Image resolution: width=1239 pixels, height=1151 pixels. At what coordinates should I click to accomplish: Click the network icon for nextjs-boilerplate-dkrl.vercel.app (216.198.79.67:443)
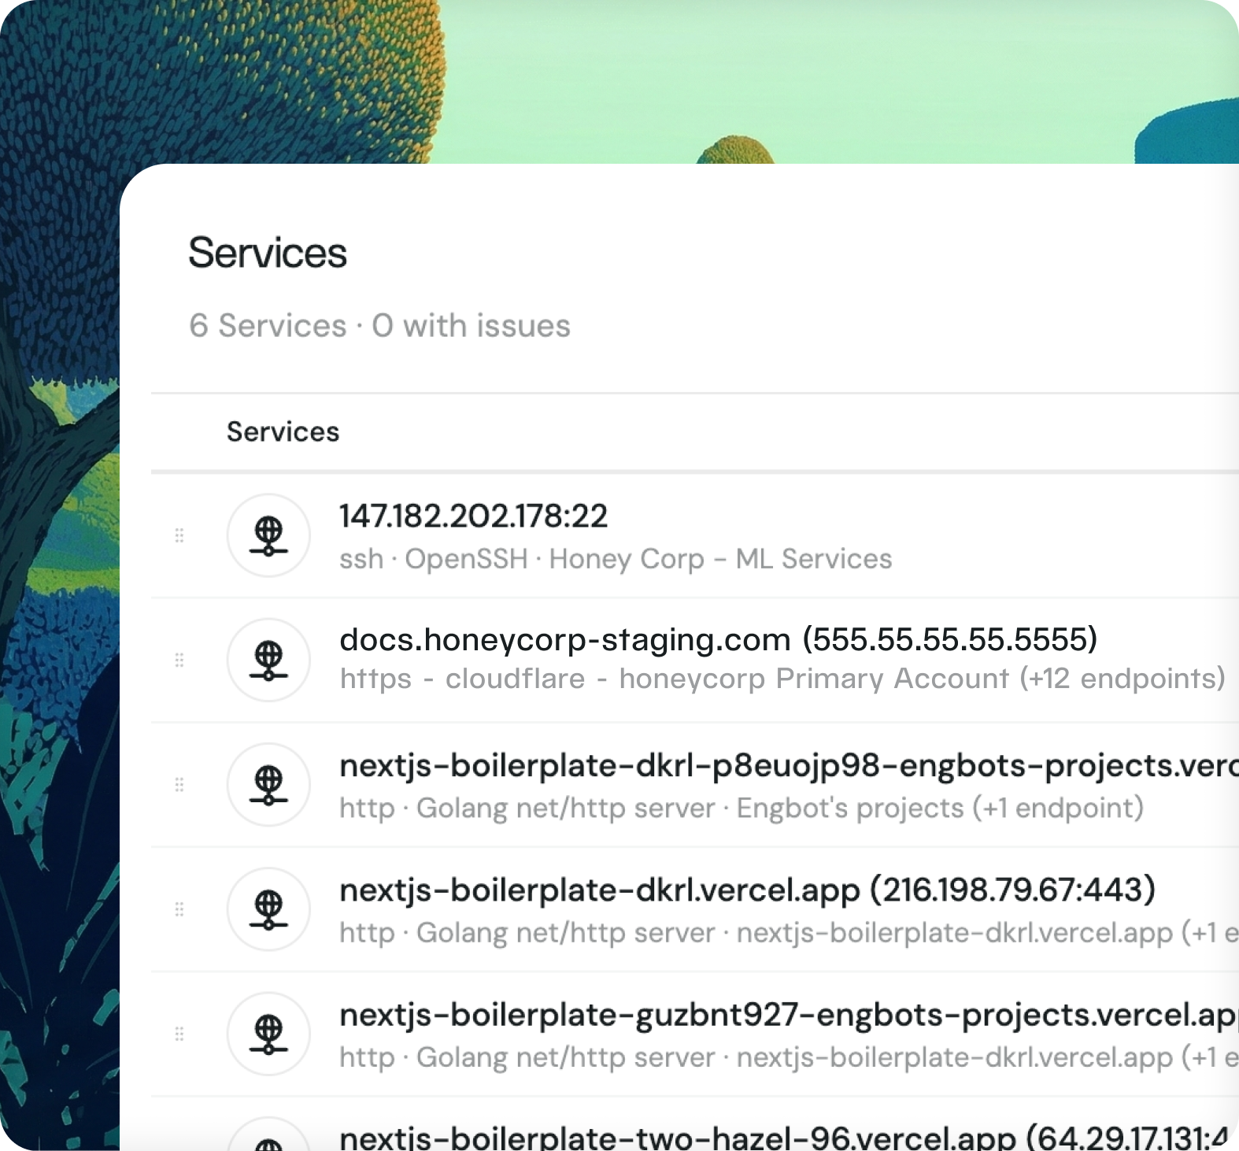[268, 909]
